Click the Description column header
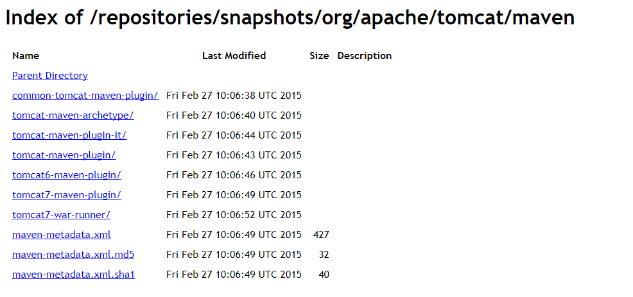The height and width of the screenshot is (297, 633). point(365,56)
